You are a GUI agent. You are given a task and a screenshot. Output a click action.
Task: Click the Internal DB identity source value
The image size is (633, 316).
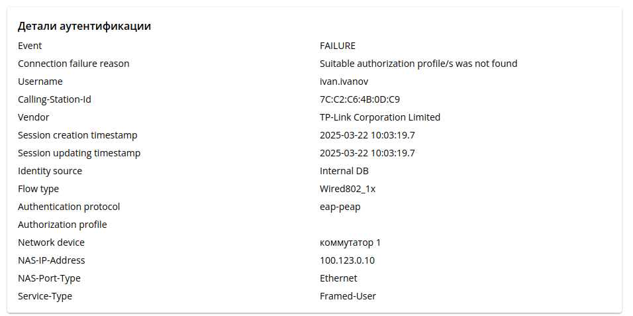pyautogui.click(x=344, y=171)
